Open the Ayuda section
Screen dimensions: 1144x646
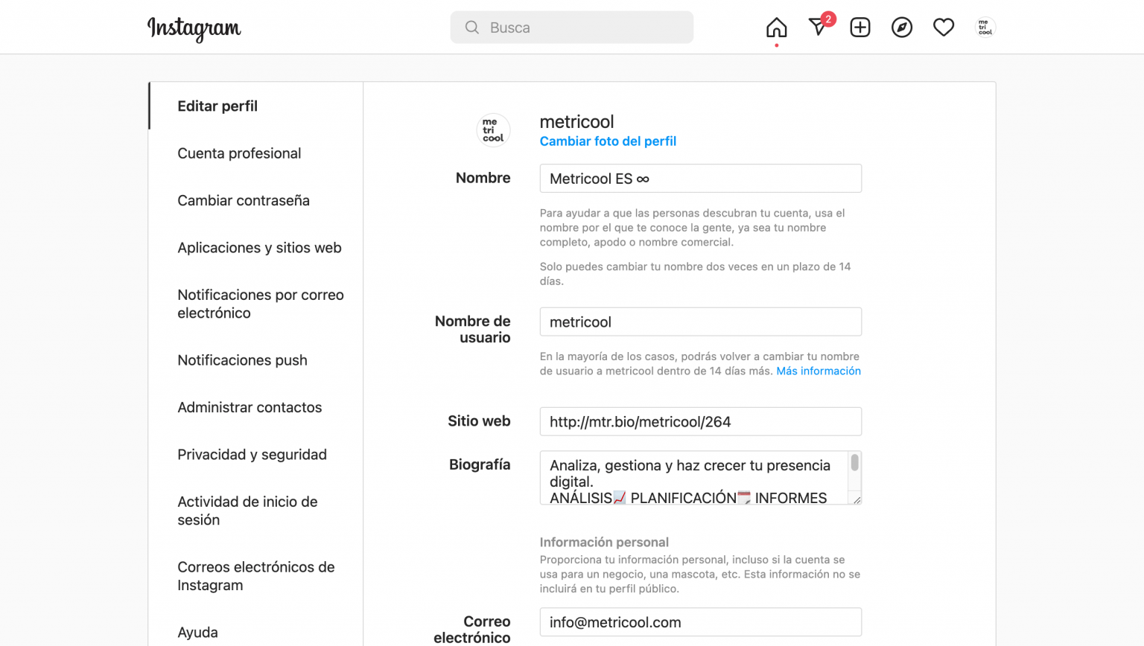click(x=197, y=632)
